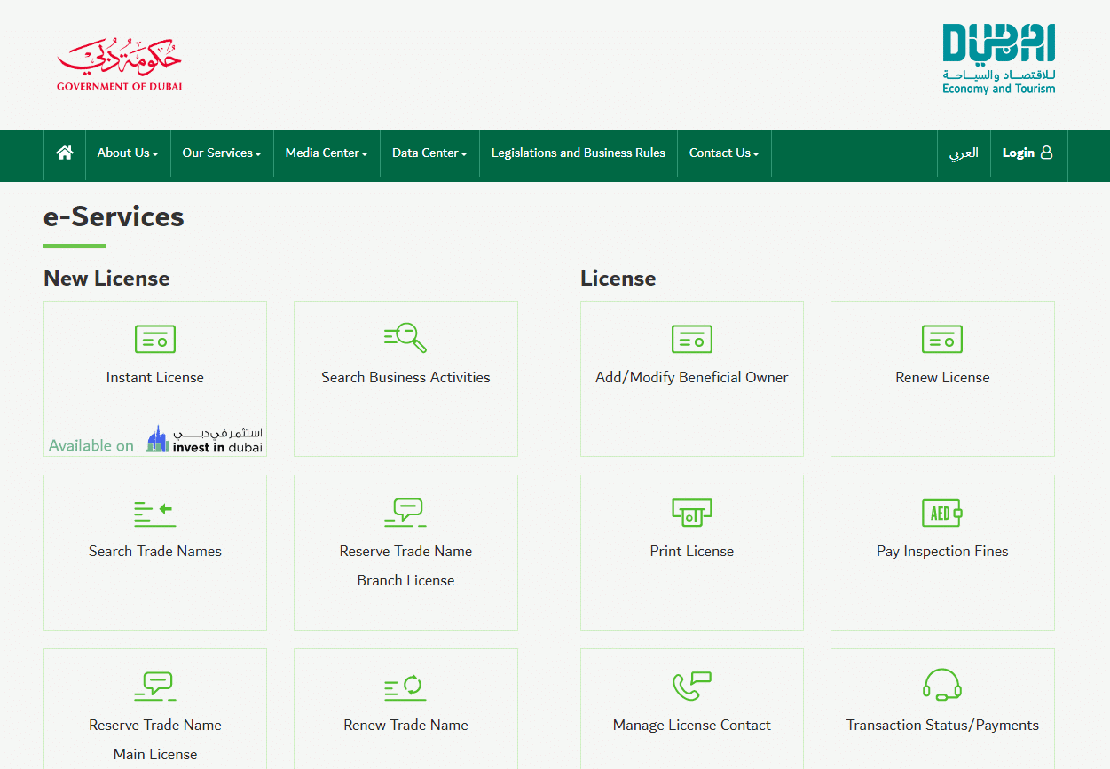1110x769 pixels.
Task: Open the Renew License icon
Action: (x=941, y=339)
